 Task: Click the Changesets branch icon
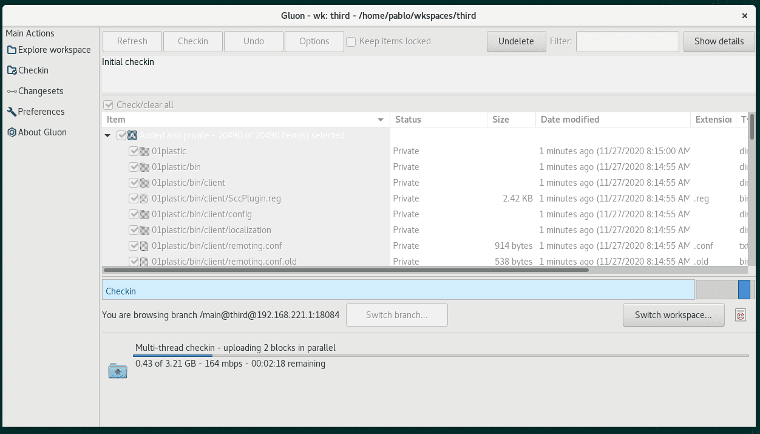pos(12,91)
